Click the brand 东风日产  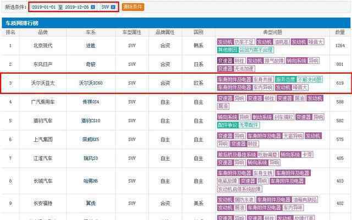click(43, 64)
